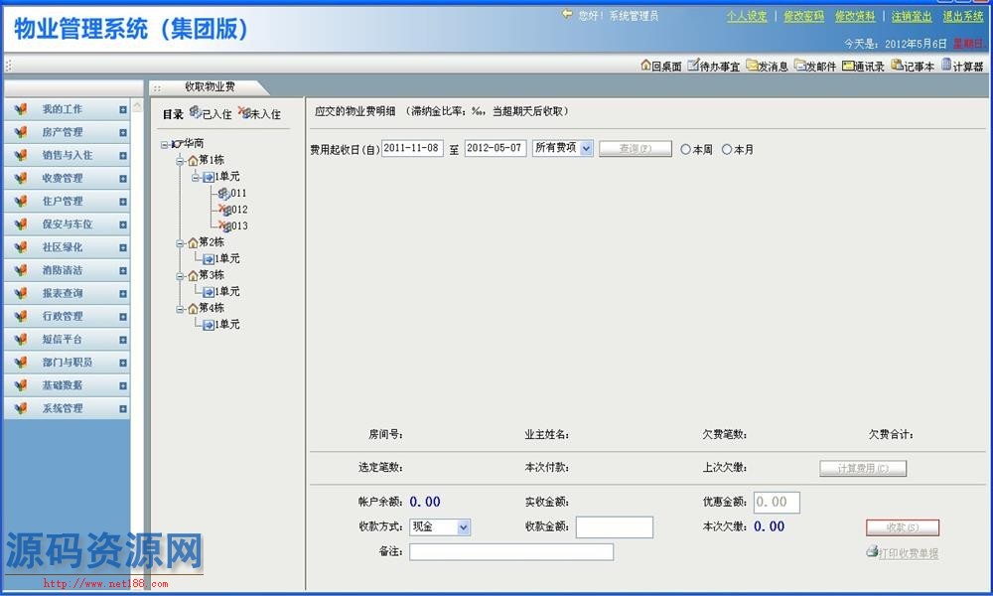Click the yellow back arrow beside 您好
Screen dimensions: 993x596
(567, 14)
